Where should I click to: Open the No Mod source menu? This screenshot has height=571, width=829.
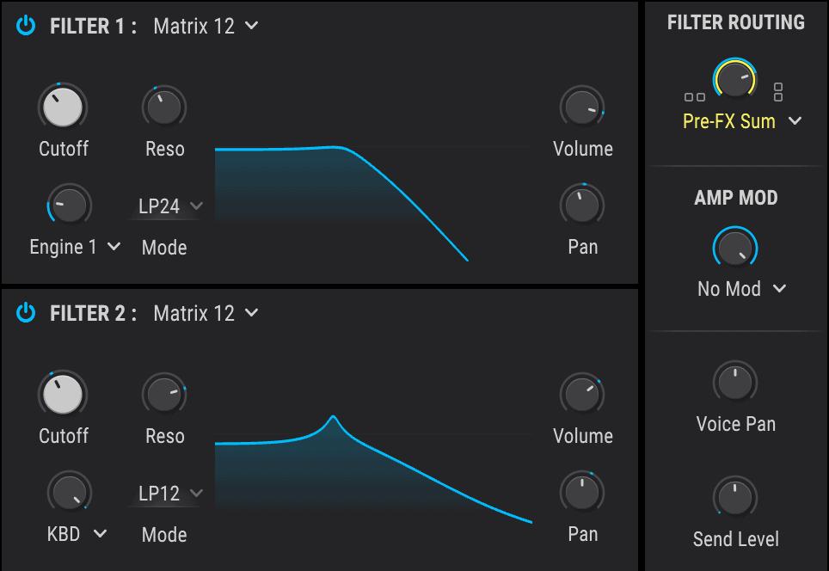[741, 289]
